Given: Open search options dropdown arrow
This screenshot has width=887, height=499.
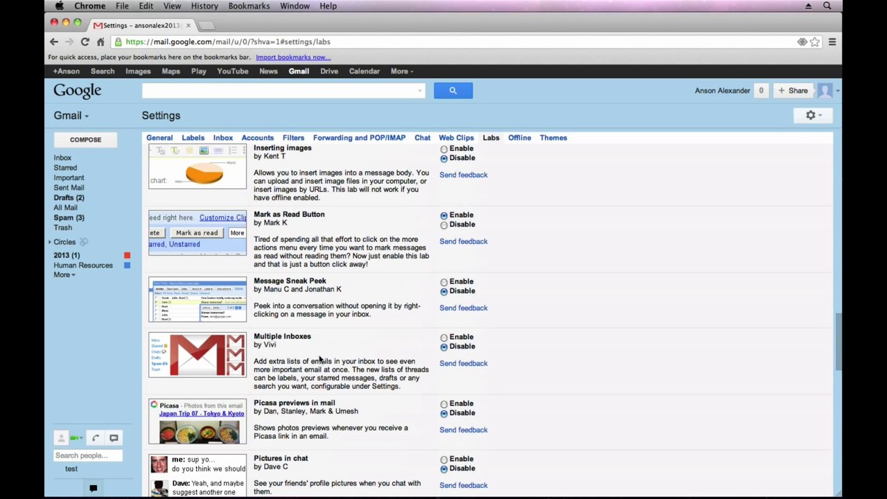Looking at the screenshot, I should coord(419,91).
